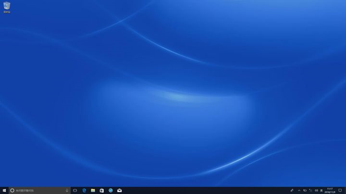Activate the search box microphone
Image resolution: width=346 pixels, height=194 pixels.
67,190
